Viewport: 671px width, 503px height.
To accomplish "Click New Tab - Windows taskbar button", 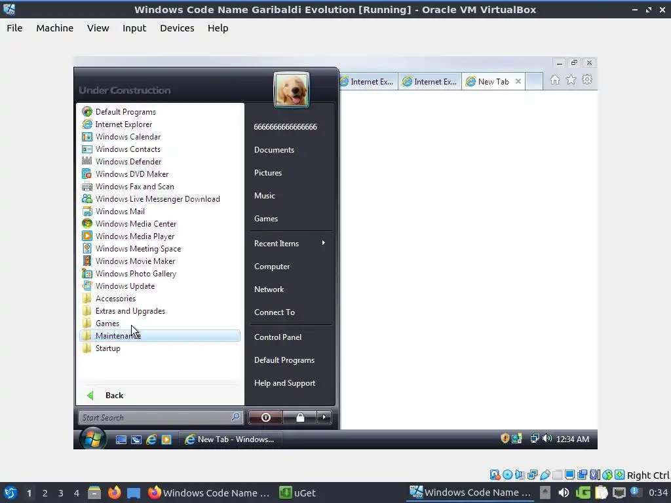I will coord(230,439).
